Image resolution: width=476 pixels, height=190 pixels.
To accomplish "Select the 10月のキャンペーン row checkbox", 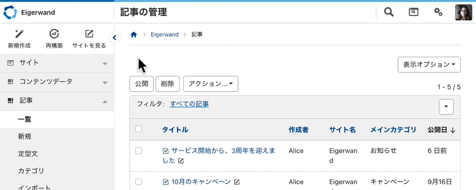I will click(139, 182).
